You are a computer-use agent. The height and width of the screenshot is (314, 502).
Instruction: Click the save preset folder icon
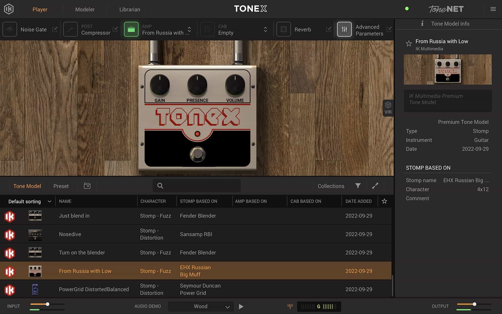(87, 186)
